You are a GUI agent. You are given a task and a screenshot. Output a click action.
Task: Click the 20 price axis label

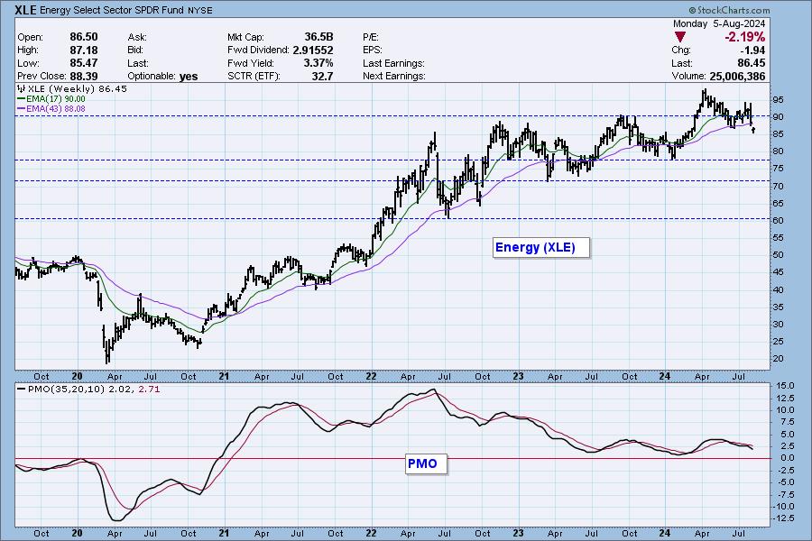779,359
